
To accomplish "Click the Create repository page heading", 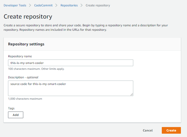I will 28,17.
